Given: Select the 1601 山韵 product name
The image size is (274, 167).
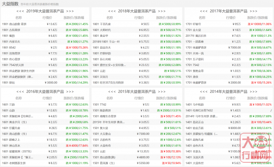Looking at the screenshot, I should coord(9,110).
